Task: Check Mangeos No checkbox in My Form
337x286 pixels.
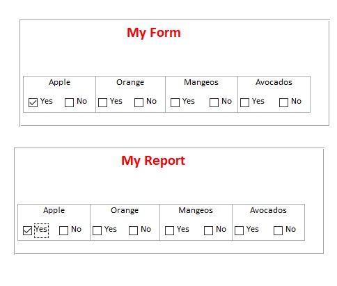Action: point(214,102)
